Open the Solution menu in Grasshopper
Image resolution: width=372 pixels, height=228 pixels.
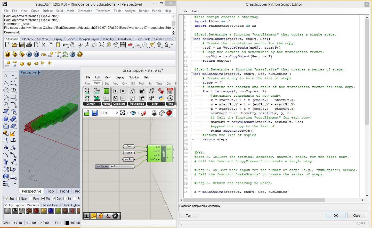[x=134, y=77]
